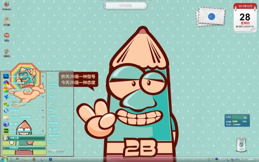This screenshot has height=162, width=259.
Task: Click the speaker volume tray icon
Action: click(241, 159)
